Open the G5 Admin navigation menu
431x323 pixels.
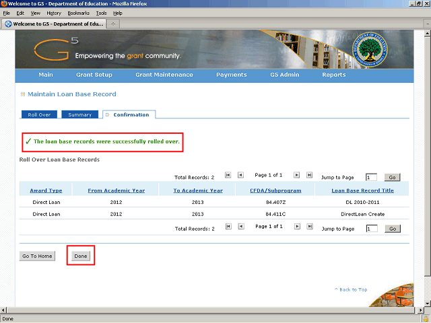coord(284,75)
